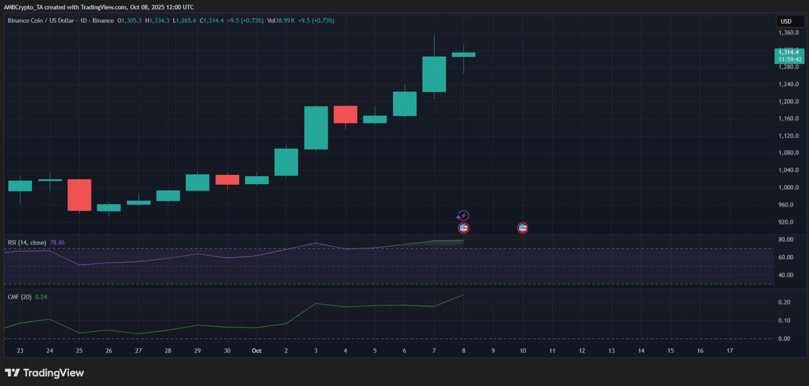The height and width of the screenshot is (386, 809).
Task: Click the CMF value 0.24
Action: 41,297
